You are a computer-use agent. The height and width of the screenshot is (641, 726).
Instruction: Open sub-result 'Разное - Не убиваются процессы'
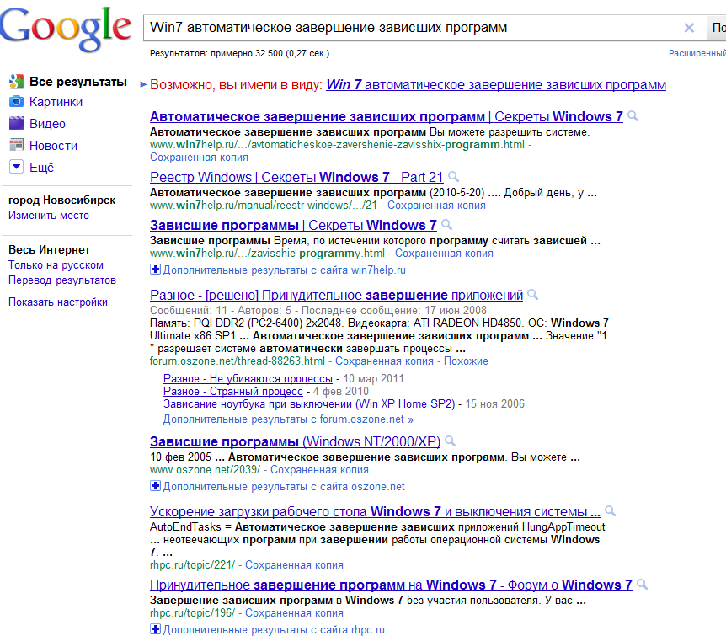(x=248, y=379)
